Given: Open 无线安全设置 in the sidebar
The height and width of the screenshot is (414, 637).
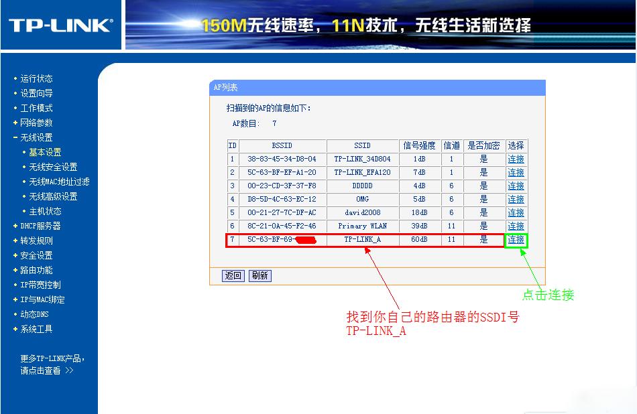Looking at the screenshot, I should tap(54, 167).
